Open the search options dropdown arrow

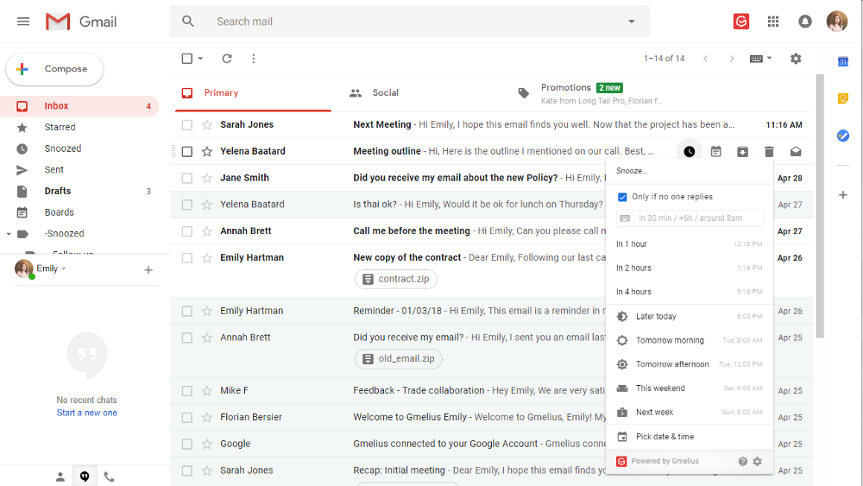[x=632, y=22]
